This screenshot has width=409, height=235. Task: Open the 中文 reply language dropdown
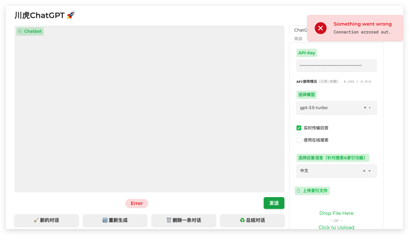tap(370, 171)
